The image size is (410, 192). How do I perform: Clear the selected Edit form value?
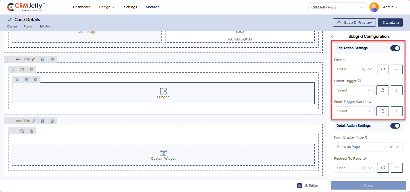click(x=363, y=69)
